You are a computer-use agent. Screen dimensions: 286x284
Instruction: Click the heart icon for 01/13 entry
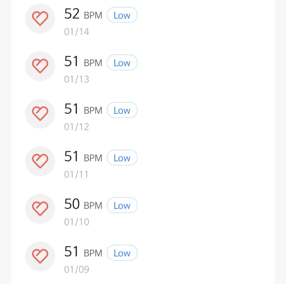[x=40, y=66]
